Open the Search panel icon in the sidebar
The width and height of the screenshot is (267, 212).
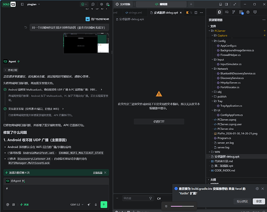[227, 12]
